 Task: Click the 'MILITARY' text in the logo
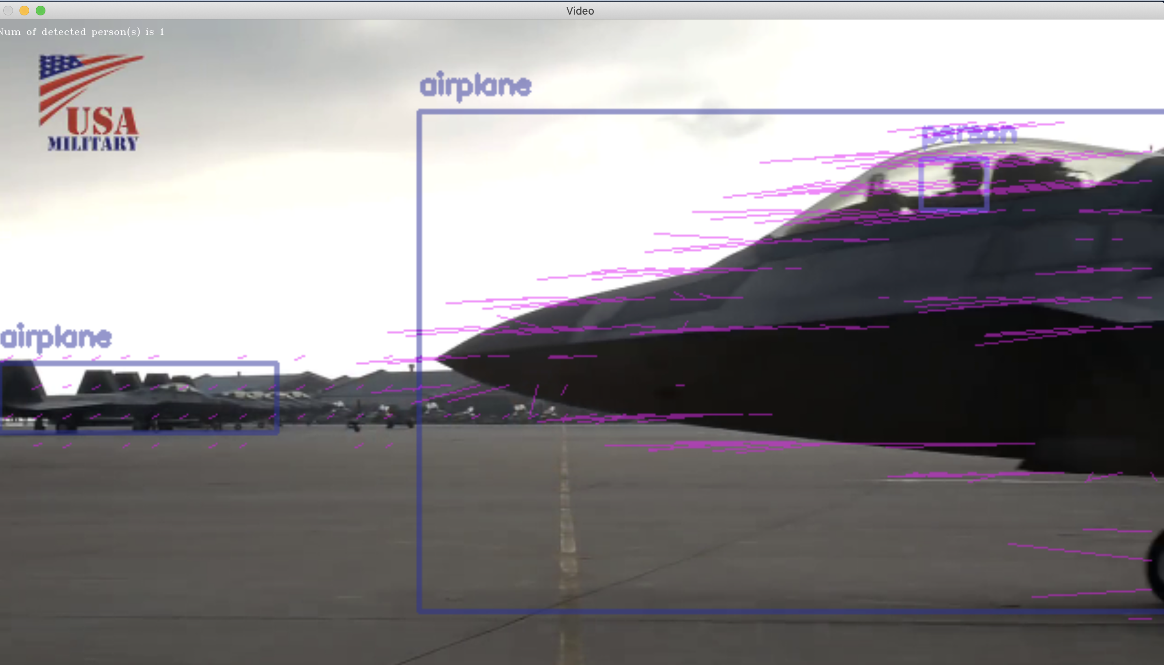pos(93,144)
